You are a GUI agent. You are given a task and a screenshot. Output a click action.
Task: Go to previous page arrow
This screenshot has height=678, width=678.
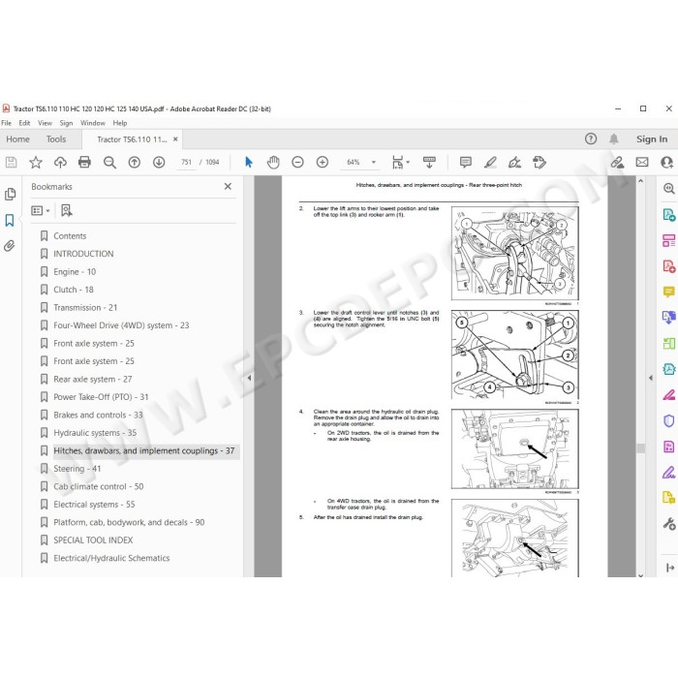(x=135, y=163)
